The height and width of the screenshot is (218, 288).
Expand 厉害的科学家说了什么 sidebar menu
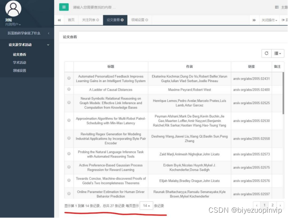click(27, 33)
